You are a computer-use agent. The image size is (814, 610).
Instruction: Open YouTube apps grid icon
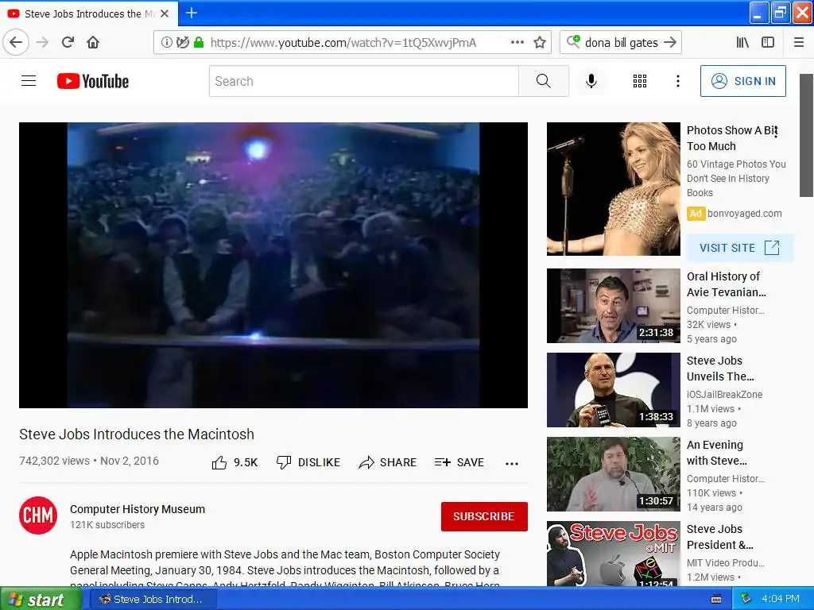point(640,81)
